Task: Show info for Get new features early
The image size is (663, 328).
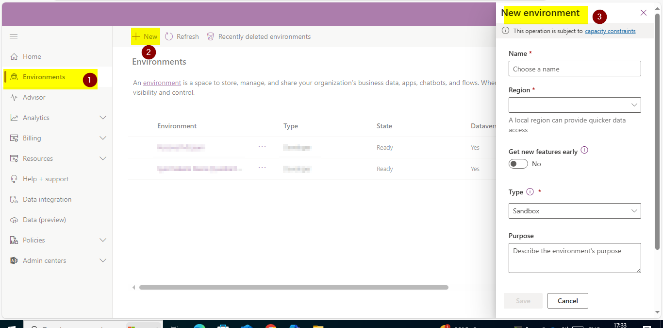Action: pyautogui.click(x=584, y=150)
